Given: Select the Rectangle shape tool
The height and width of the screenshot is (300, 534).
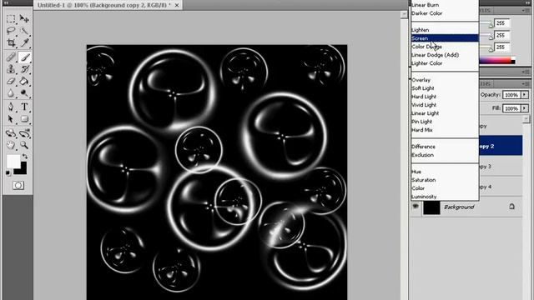Looking at the screenshot, I should click(x=24, y=118).
